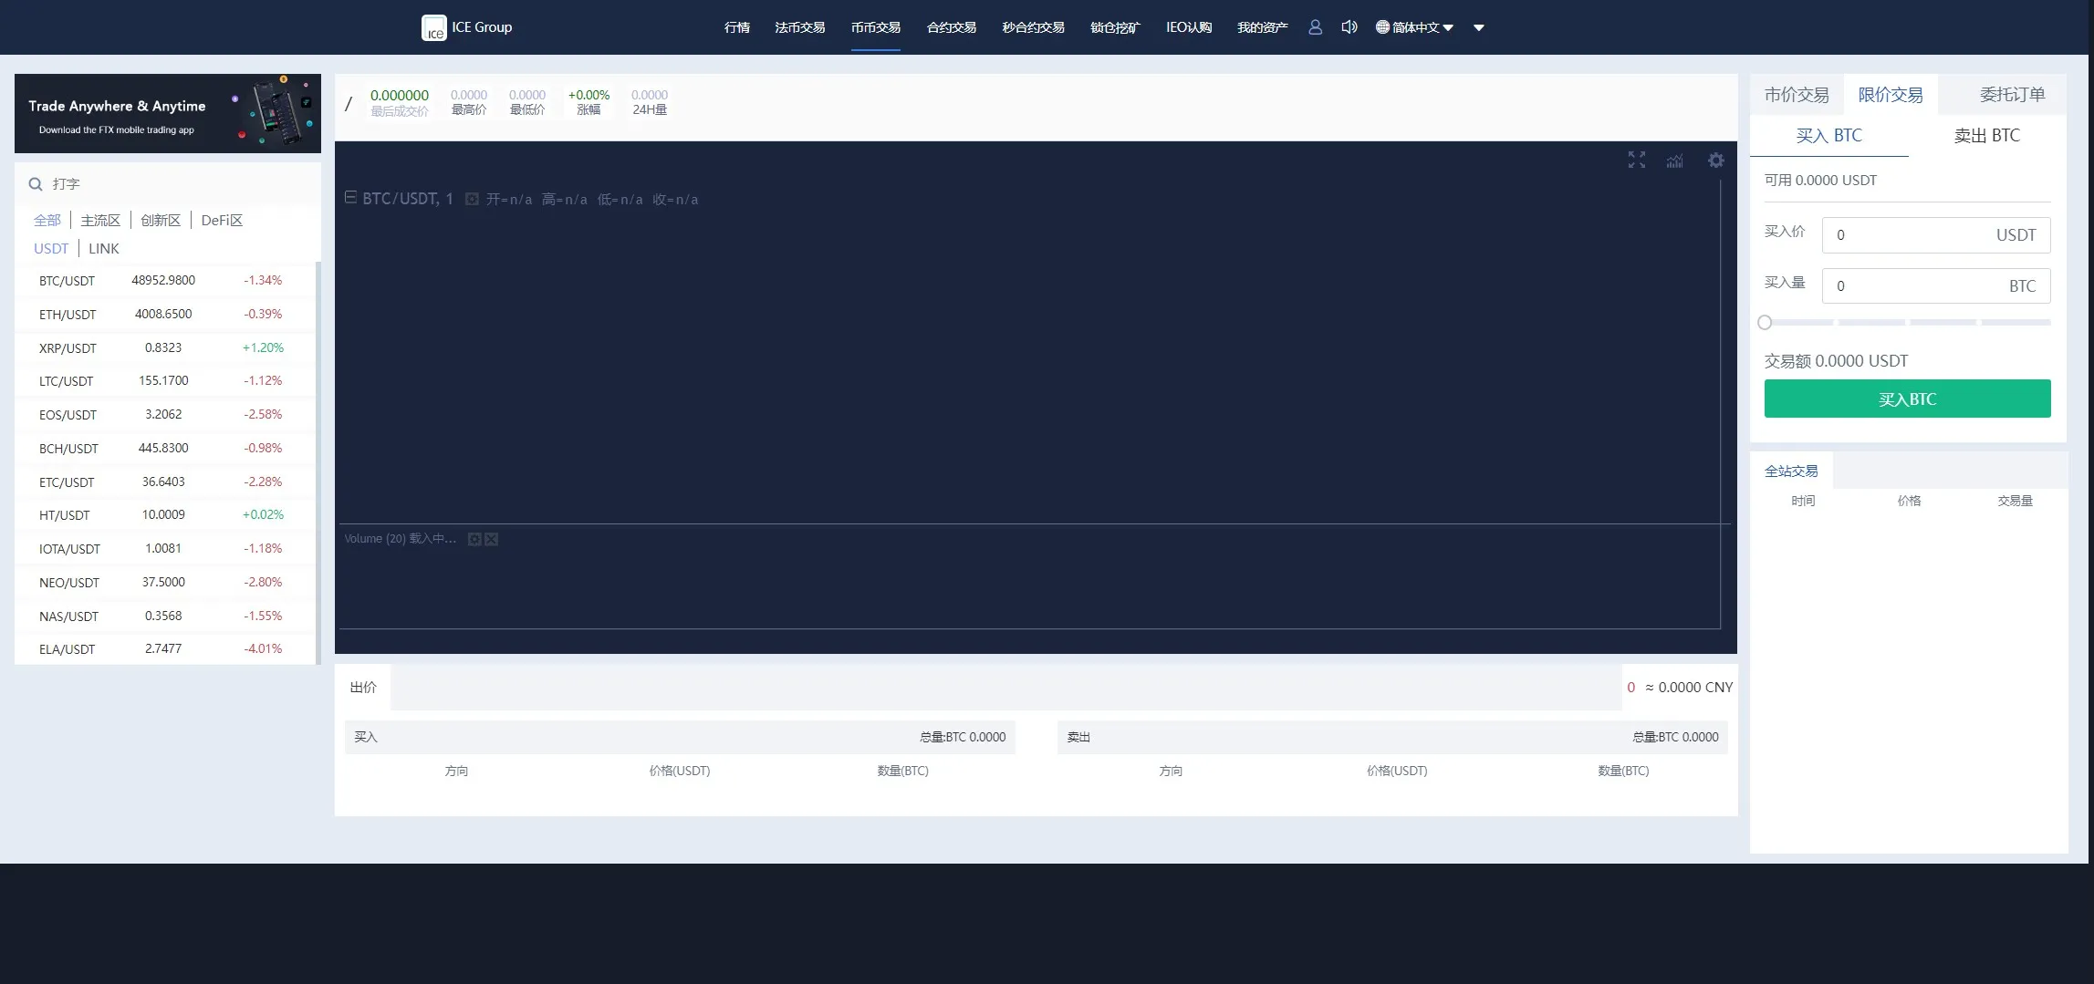Click the buy amount percentage slider handle
The image size is (2094, 984).
[1765, 322]
